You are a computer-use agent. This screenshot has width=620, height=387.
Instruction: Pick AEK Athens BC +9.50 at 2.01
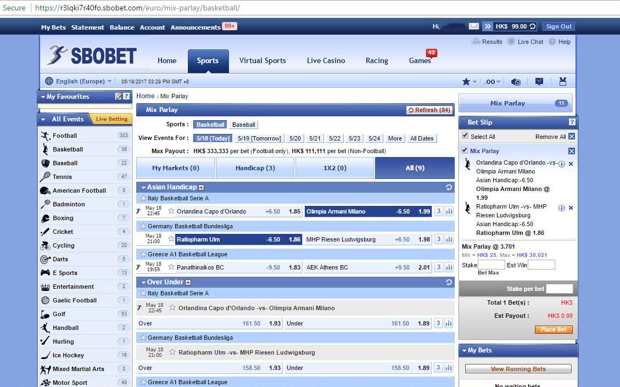coord(368,267)
